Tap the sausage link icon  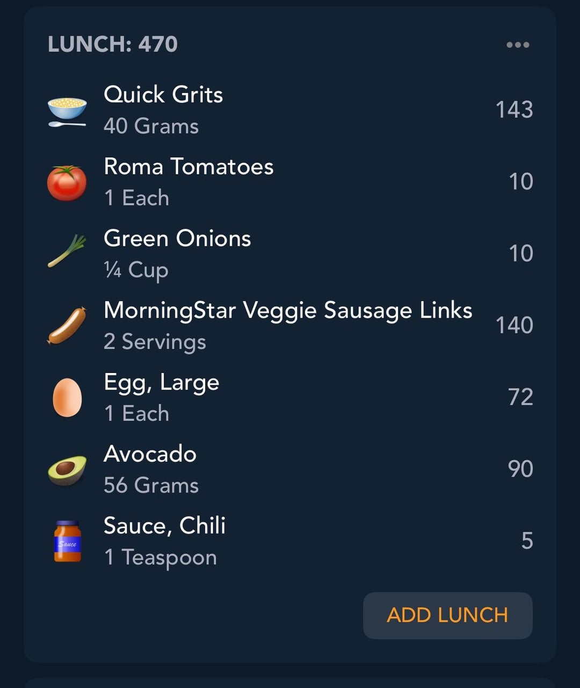67,326
